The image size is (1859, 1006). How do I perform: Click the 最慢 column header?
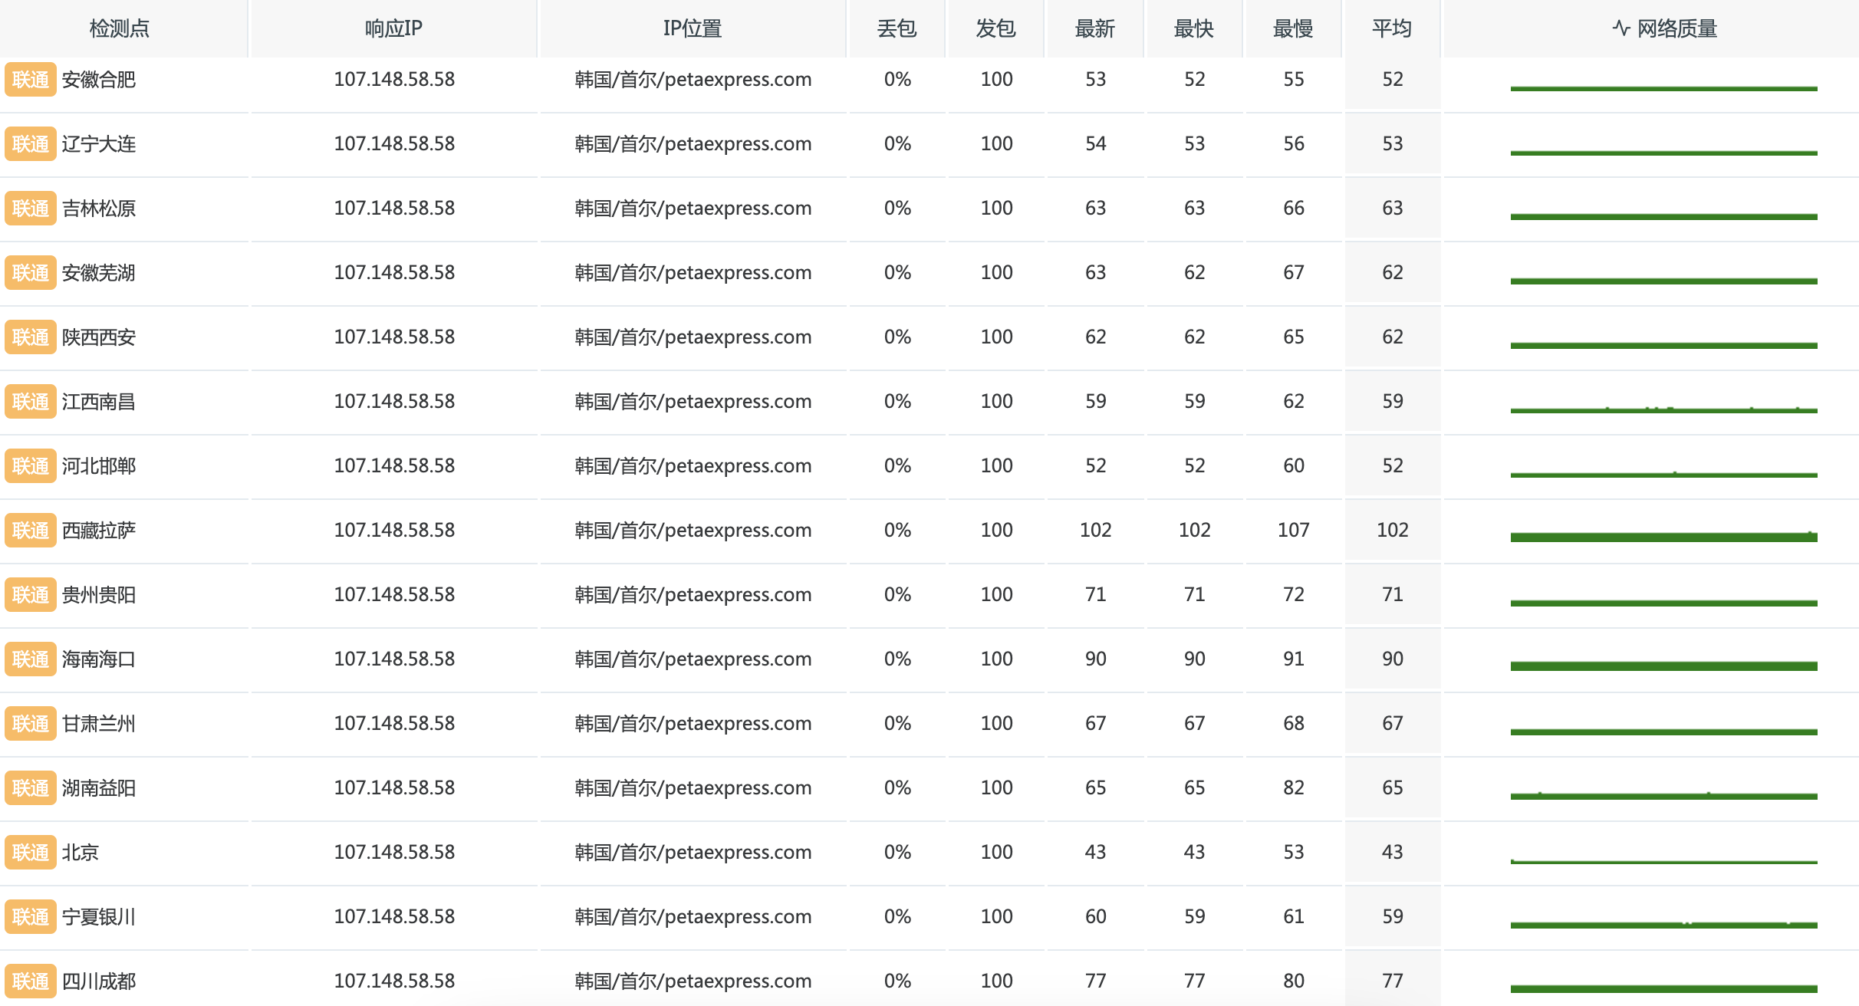(1292, 28)
